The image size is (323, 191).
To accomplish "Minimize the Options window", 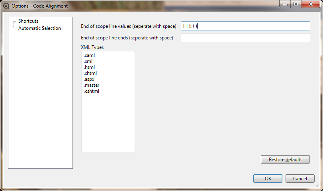I will coord(285,4).
